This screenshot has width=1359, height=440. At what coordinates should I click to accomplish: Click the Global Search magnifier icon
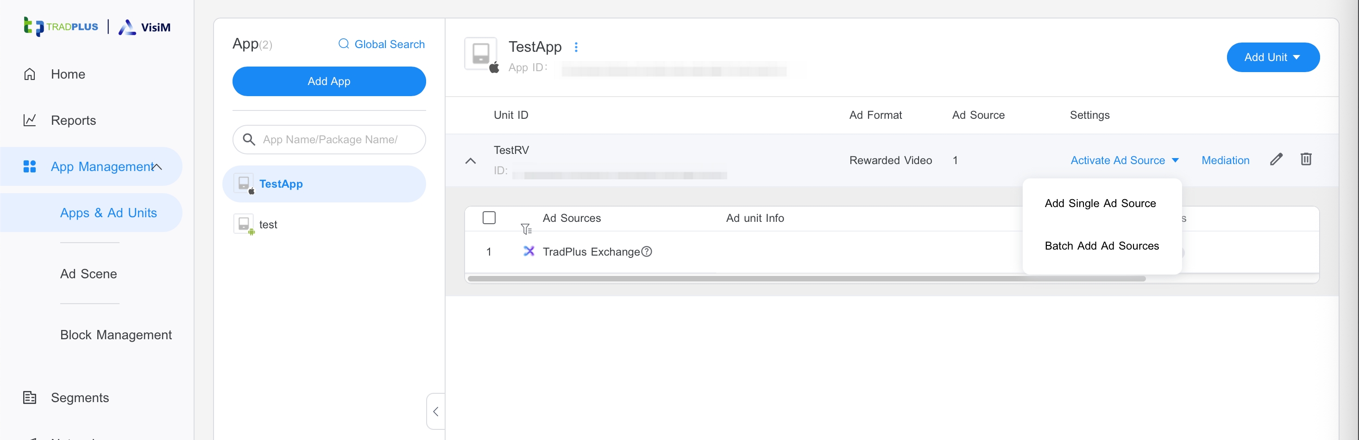tap(343, 44)
